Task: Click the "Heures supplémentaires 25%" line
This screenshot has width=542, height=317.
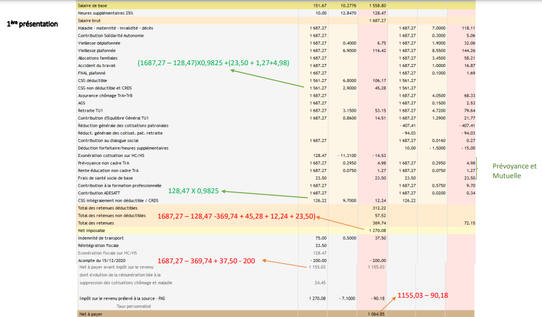Action: pos(106,12)
